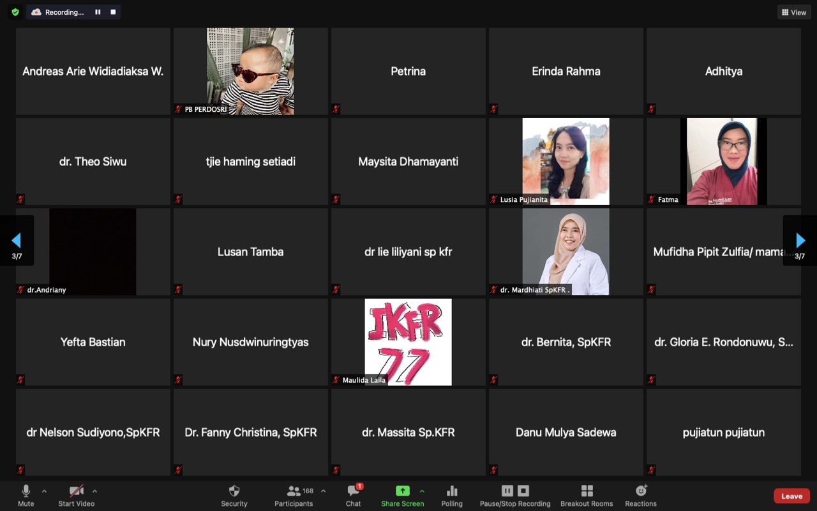Click muted mic icon on pujiatun pujiatun's tile
This screenshot has width=817, height=511.
click(x=651, y=470)
